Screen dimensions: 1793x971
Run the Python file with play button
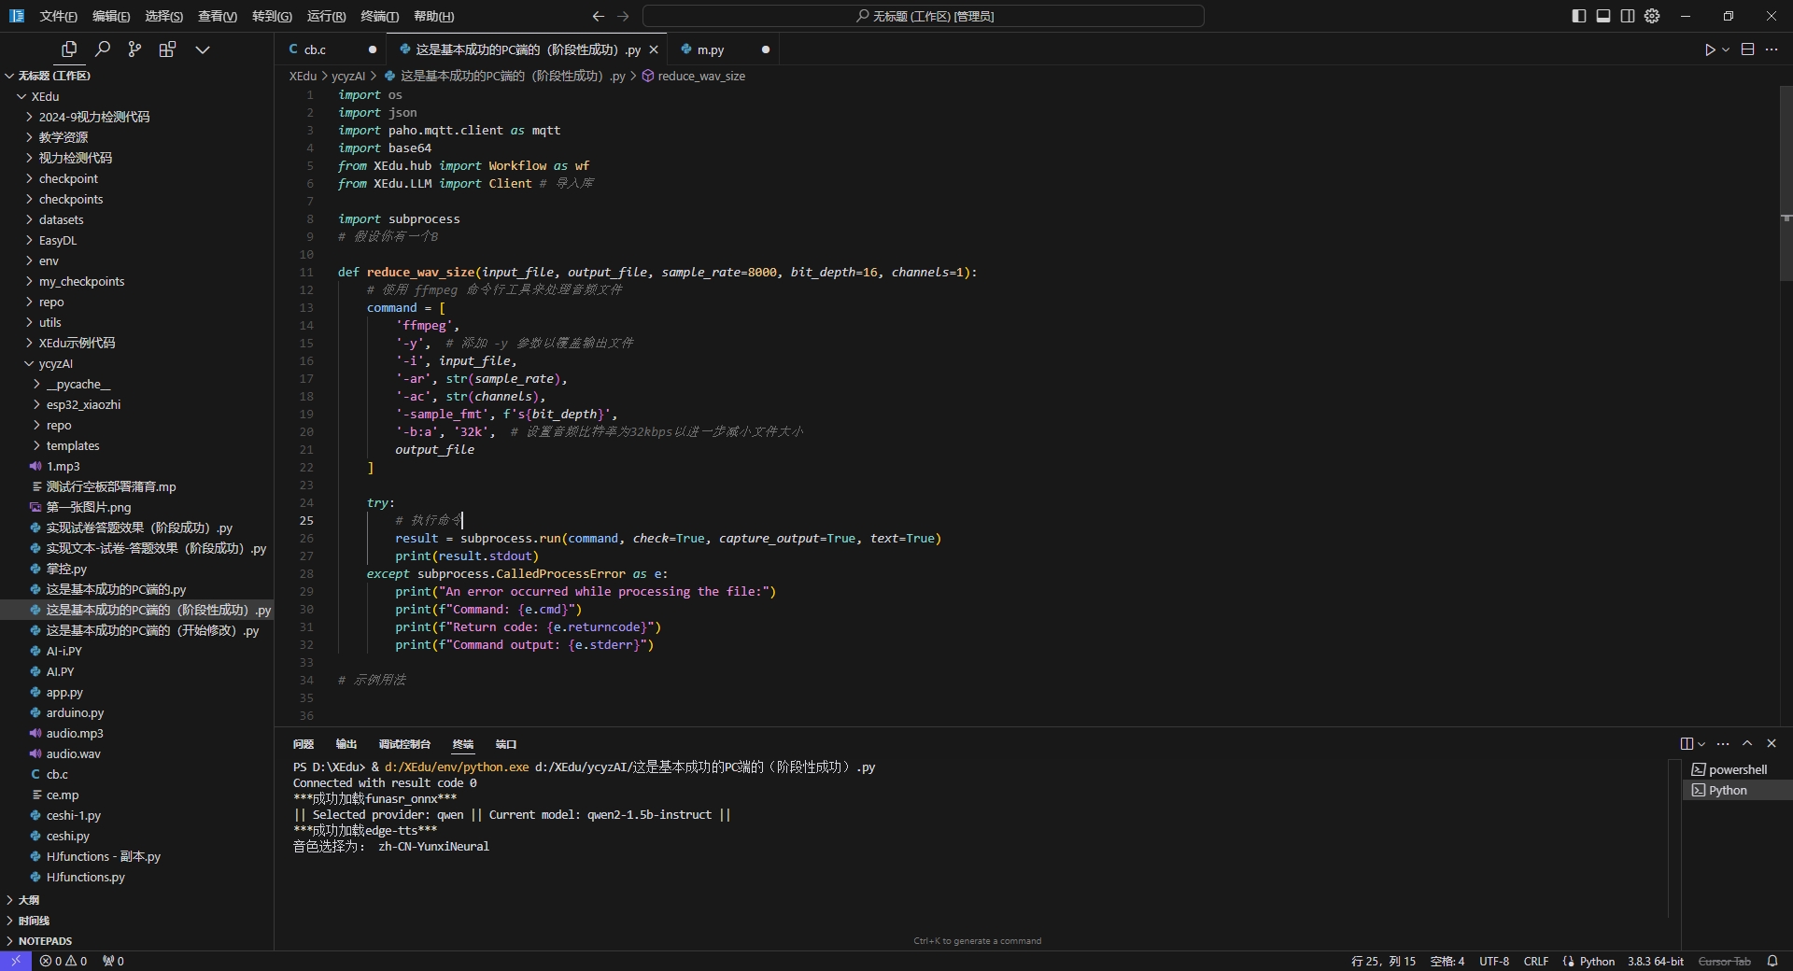(1709, 49)
